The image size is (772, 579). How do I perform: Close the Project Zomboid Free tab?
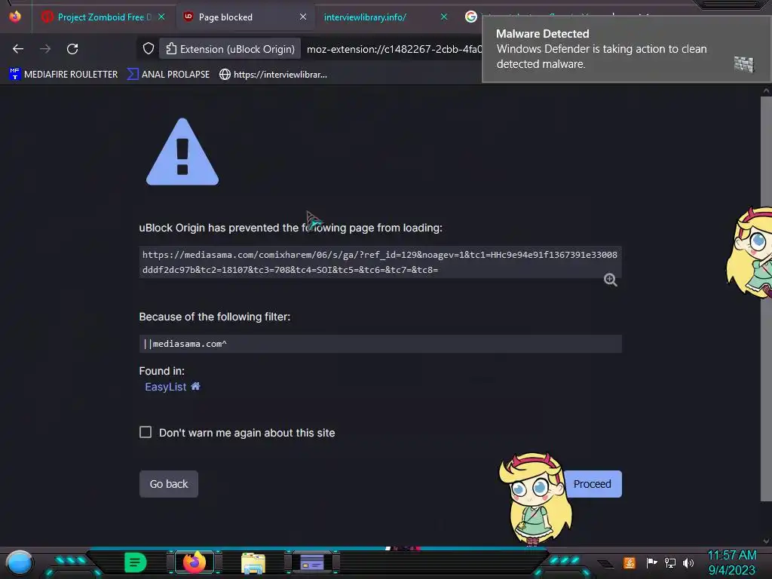(x=161, y=17)
